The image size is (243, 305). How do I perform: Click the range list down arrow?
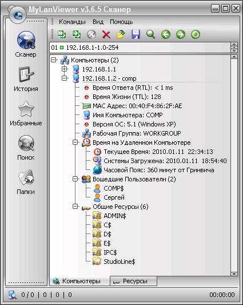click(x=234, y=51)
